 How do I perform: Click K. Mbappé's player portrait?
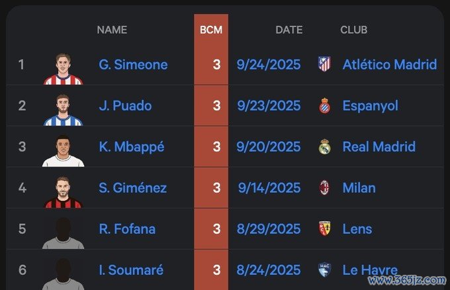pyautogui.click(x=63, y=150)
